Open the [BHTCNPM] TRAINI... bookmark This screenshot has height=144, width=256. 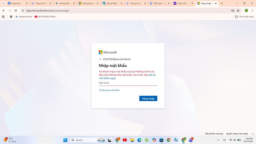click(46, 17)
